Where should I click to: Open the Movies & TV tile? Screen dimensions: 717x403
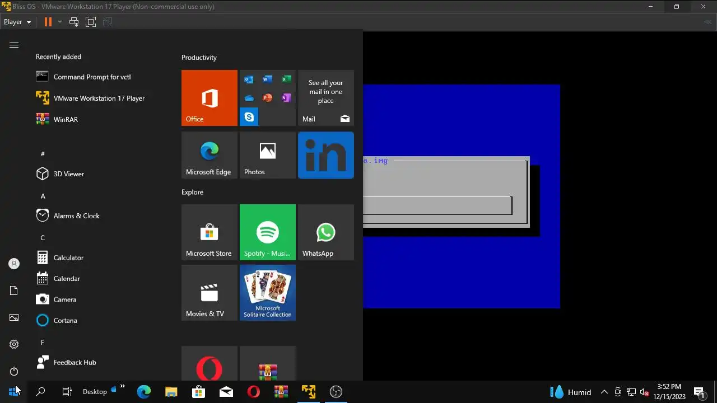tap(209, 293)
